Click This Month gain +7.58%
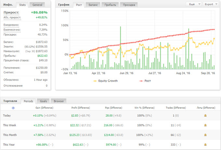221x150 pixels. [38, 135]
